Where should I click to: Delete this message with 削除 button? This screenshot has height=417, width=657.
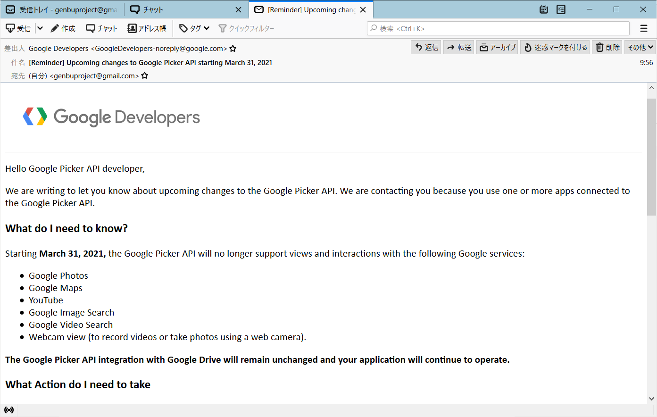click(x=607, y=47)
